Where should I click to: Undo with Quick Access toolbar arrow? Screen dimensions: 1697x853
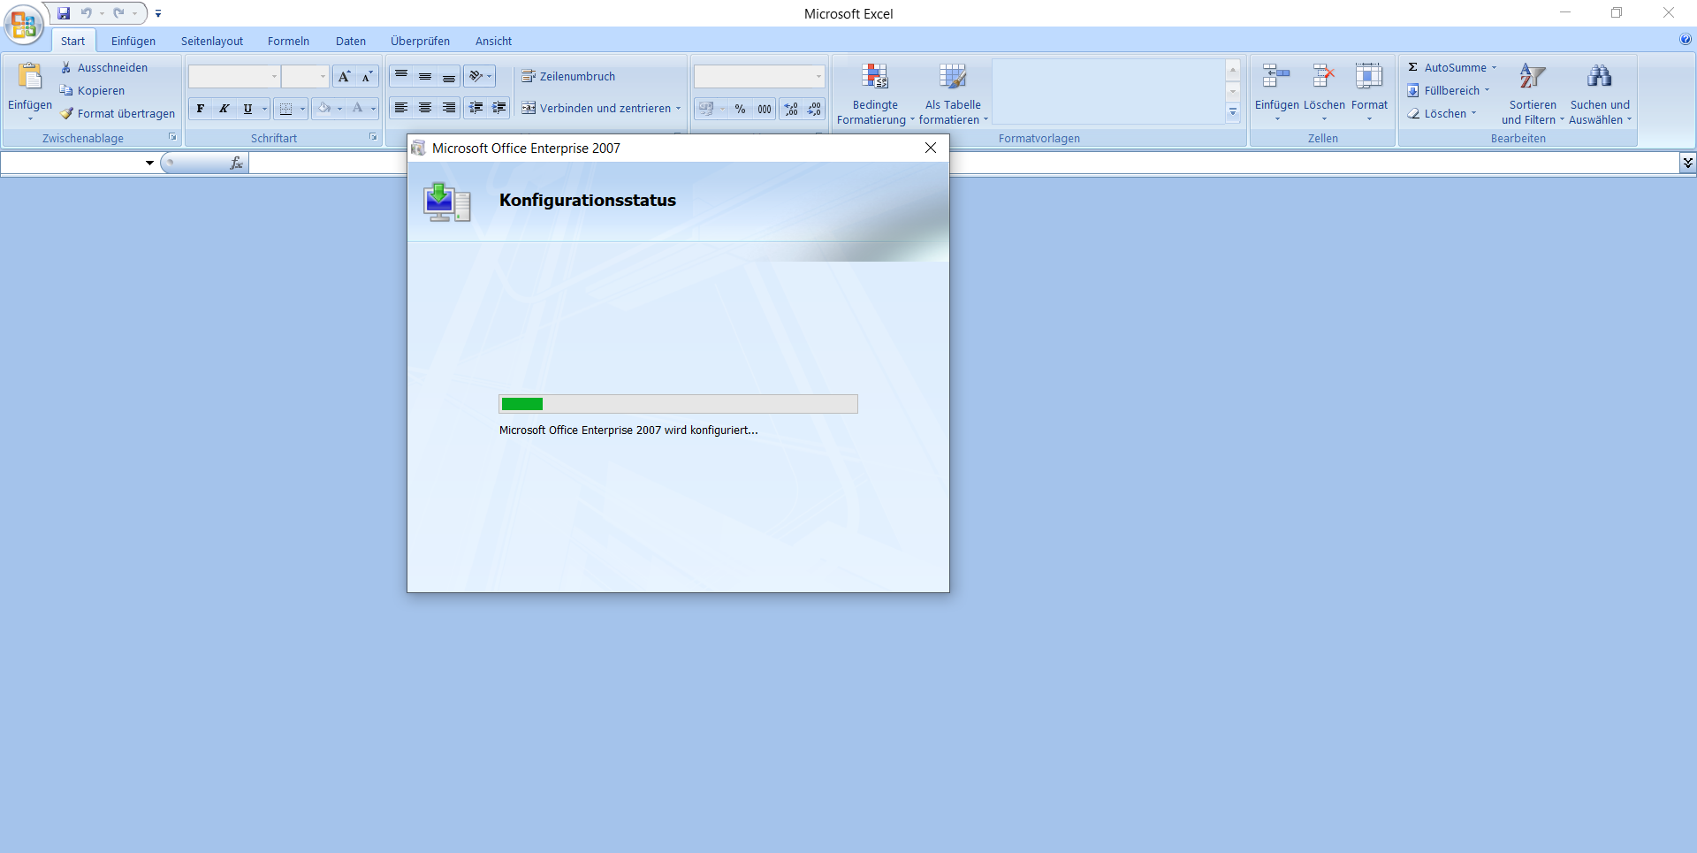point(87,13)
